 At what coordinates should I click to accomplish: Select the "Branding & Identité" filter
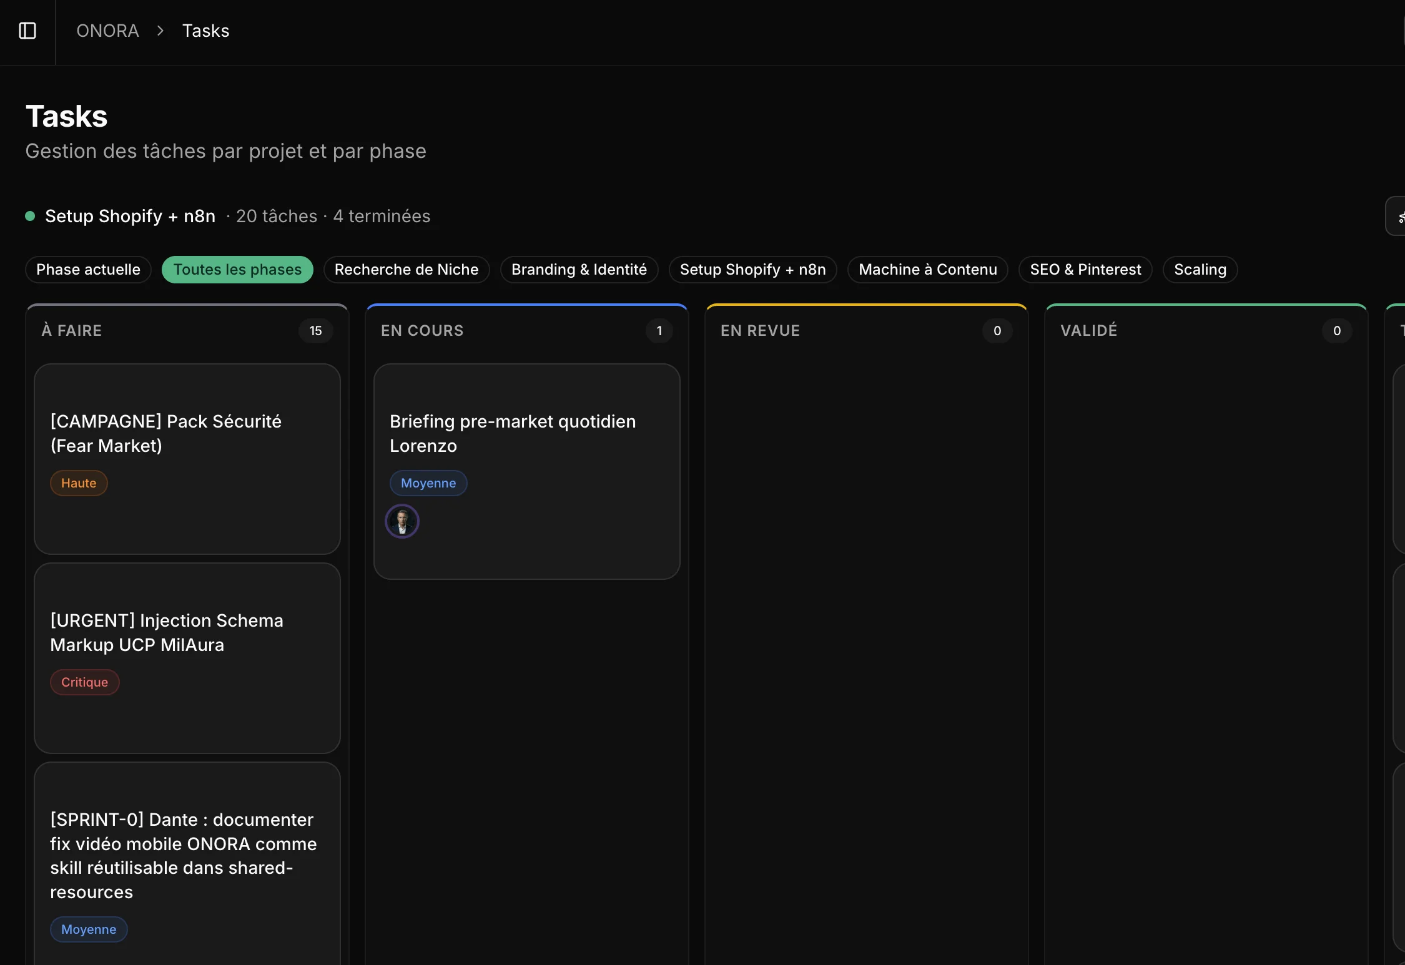point(579,270)
